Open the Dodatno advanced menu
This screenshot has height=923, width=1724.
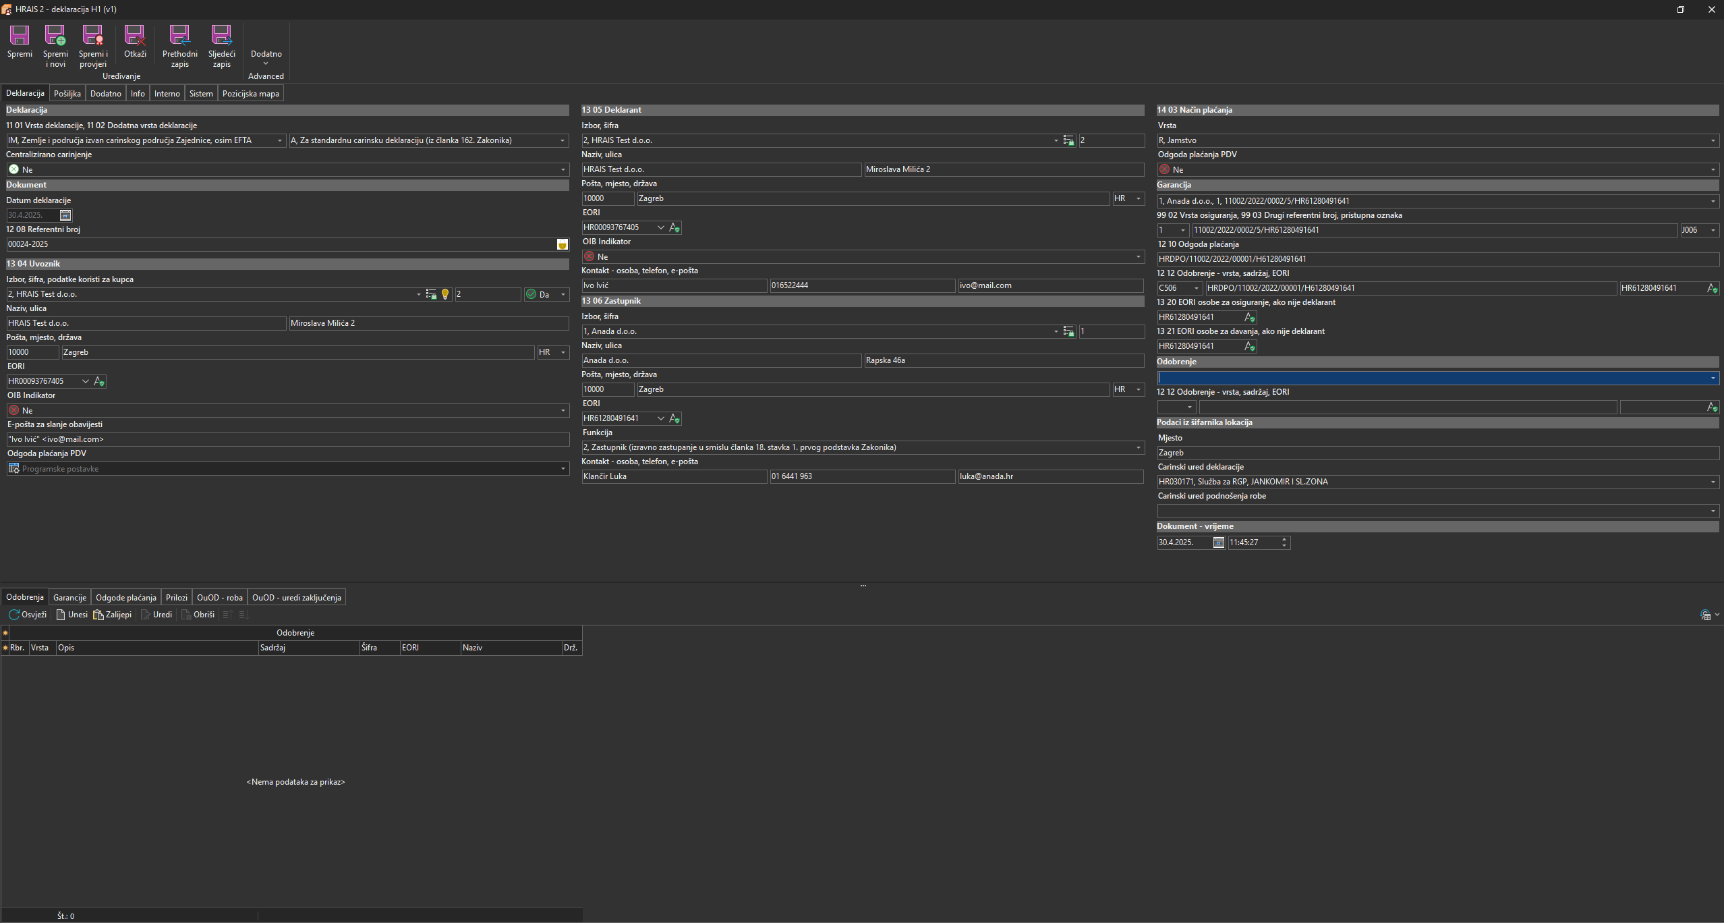(x=266, y=57)
